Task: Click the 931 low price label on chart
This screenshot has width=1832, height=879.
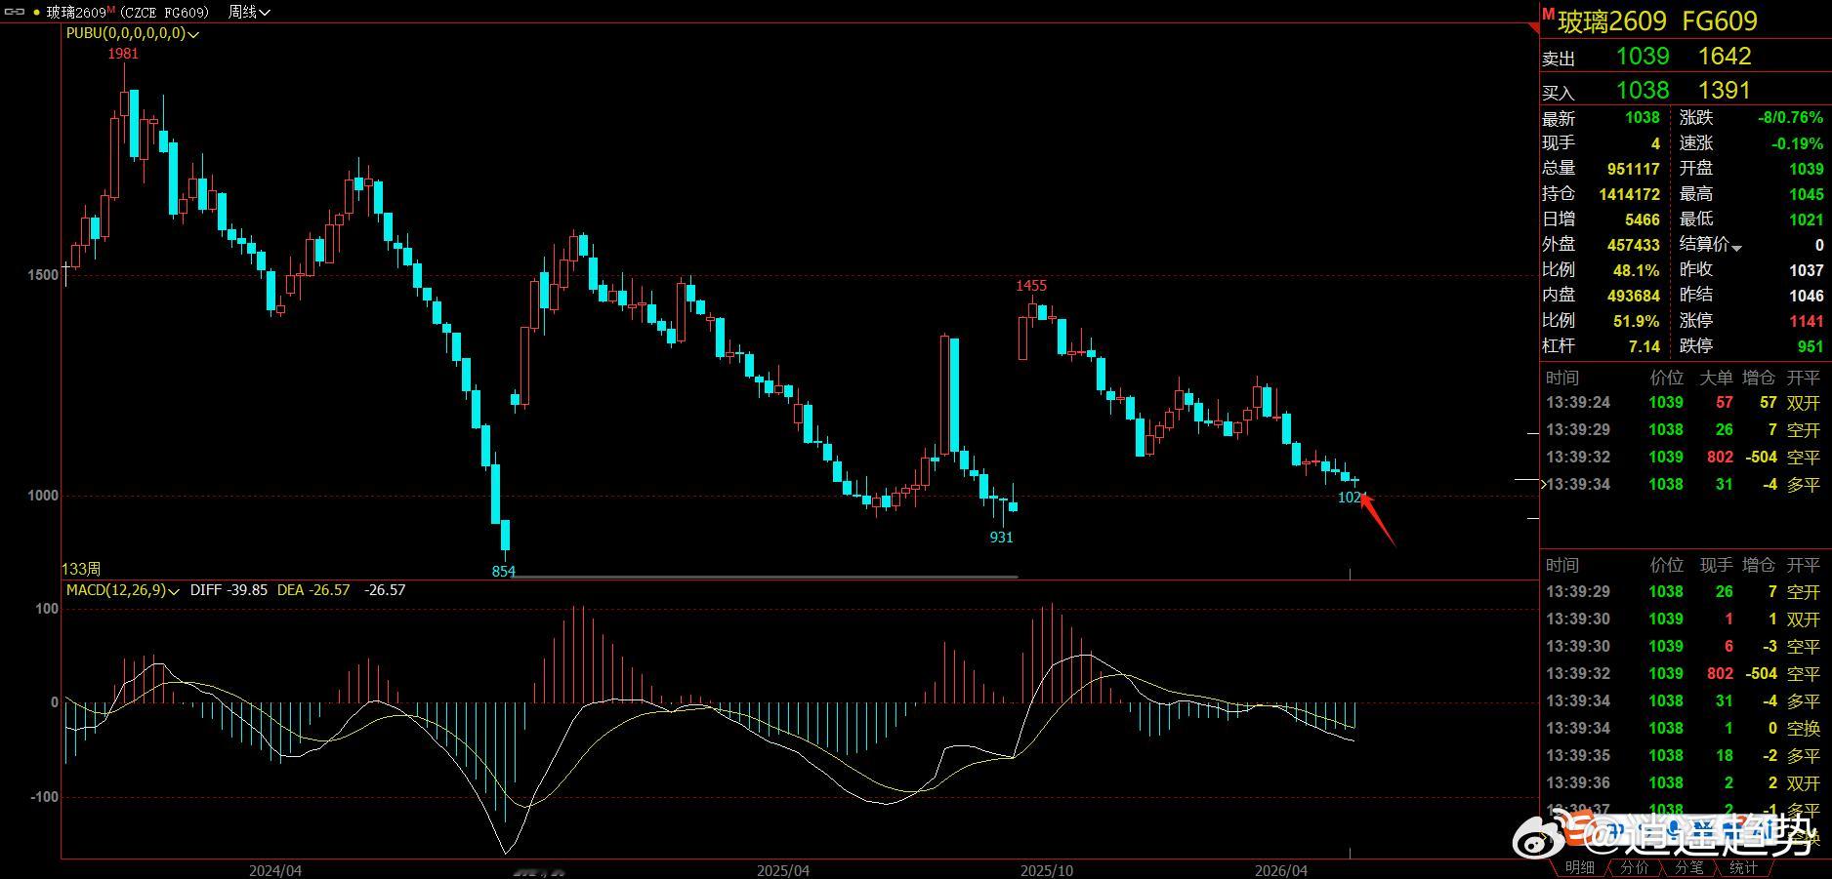Action: tap(1001, 538)
